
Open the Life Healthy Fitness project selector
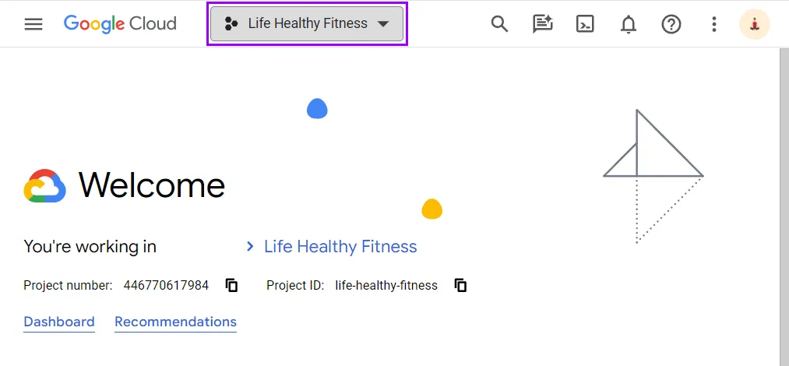[x=307, y=24]
